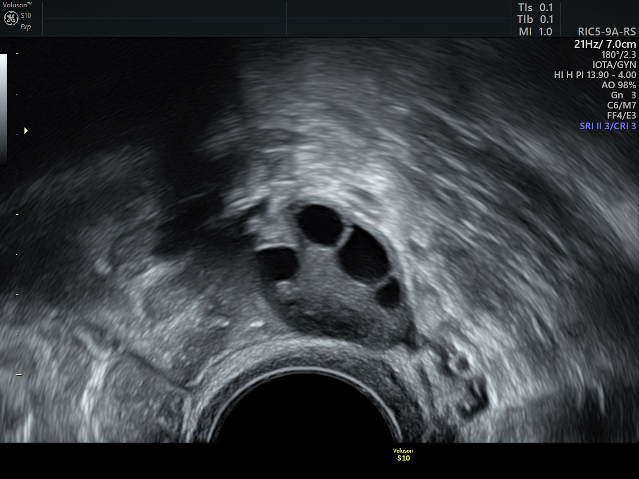The image size is (639, 479).
Task: Click the 180°/2.3 scan angle readout
Action: pyautogui.click(x=619, y=55)
